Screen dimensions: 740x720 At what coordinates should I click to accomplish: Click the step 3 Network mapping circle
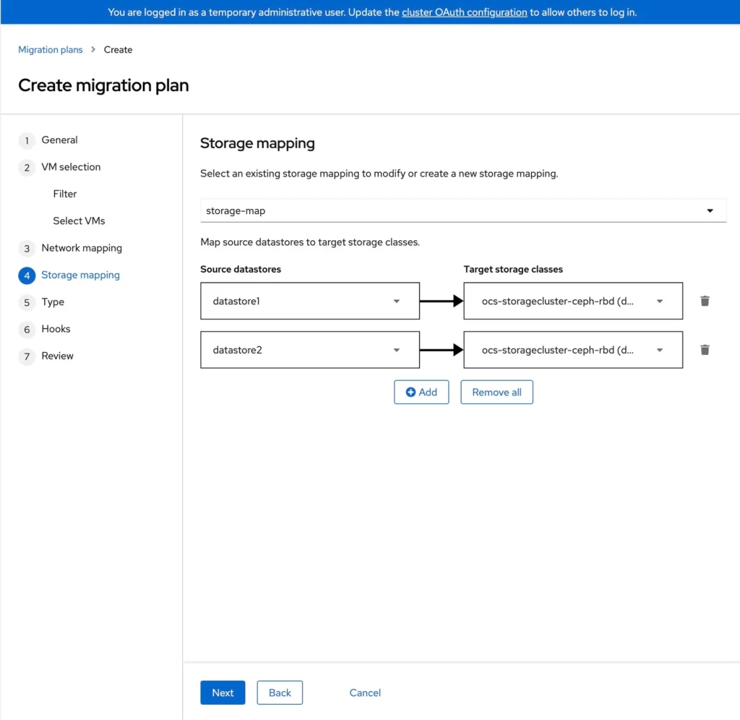[x=27, y=248]
